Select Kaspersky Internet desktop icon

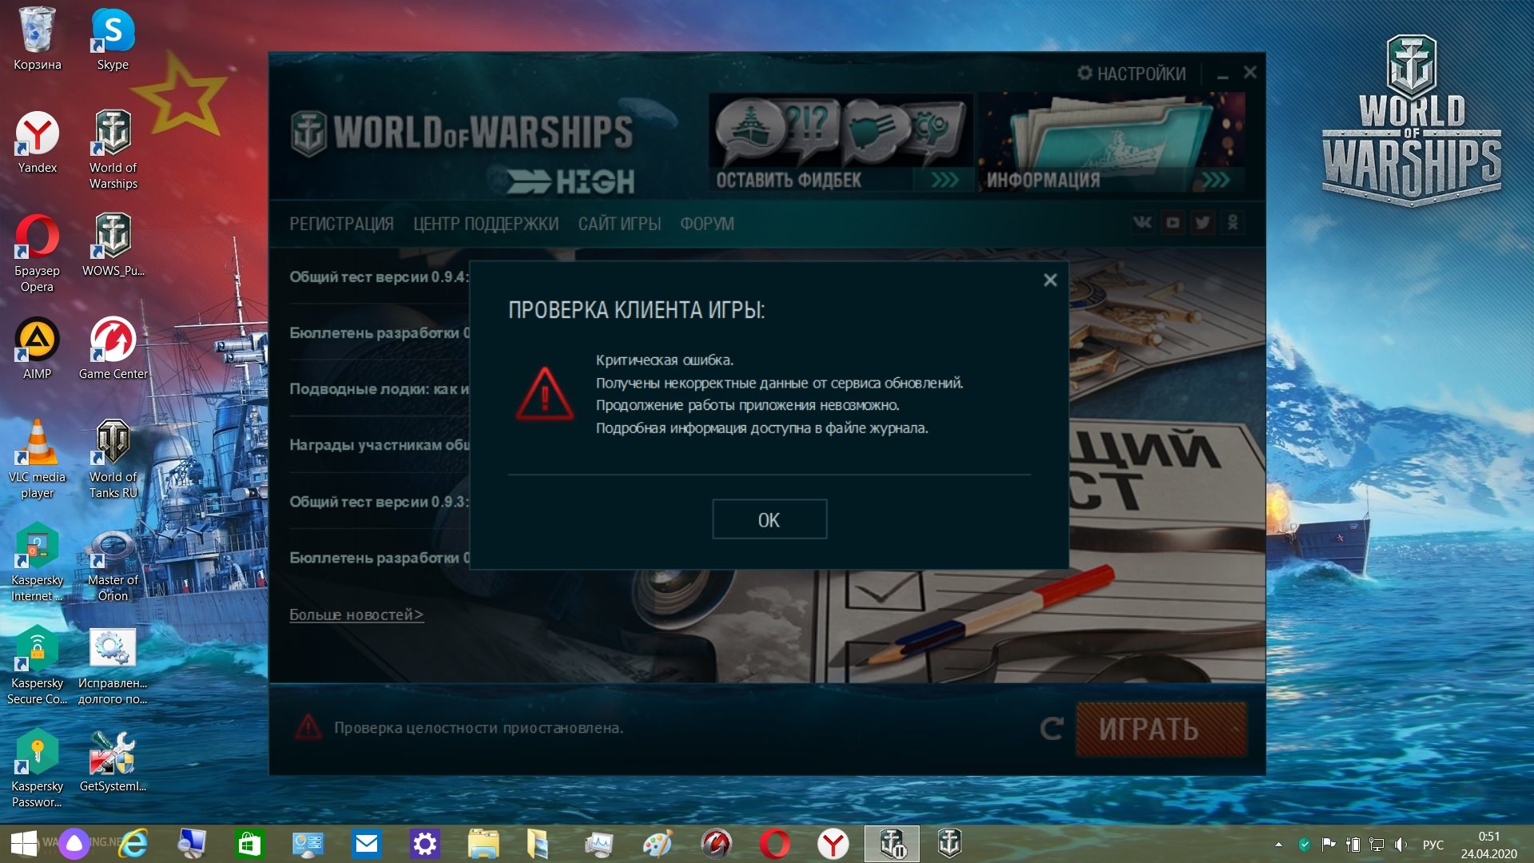tap(37, 563)
